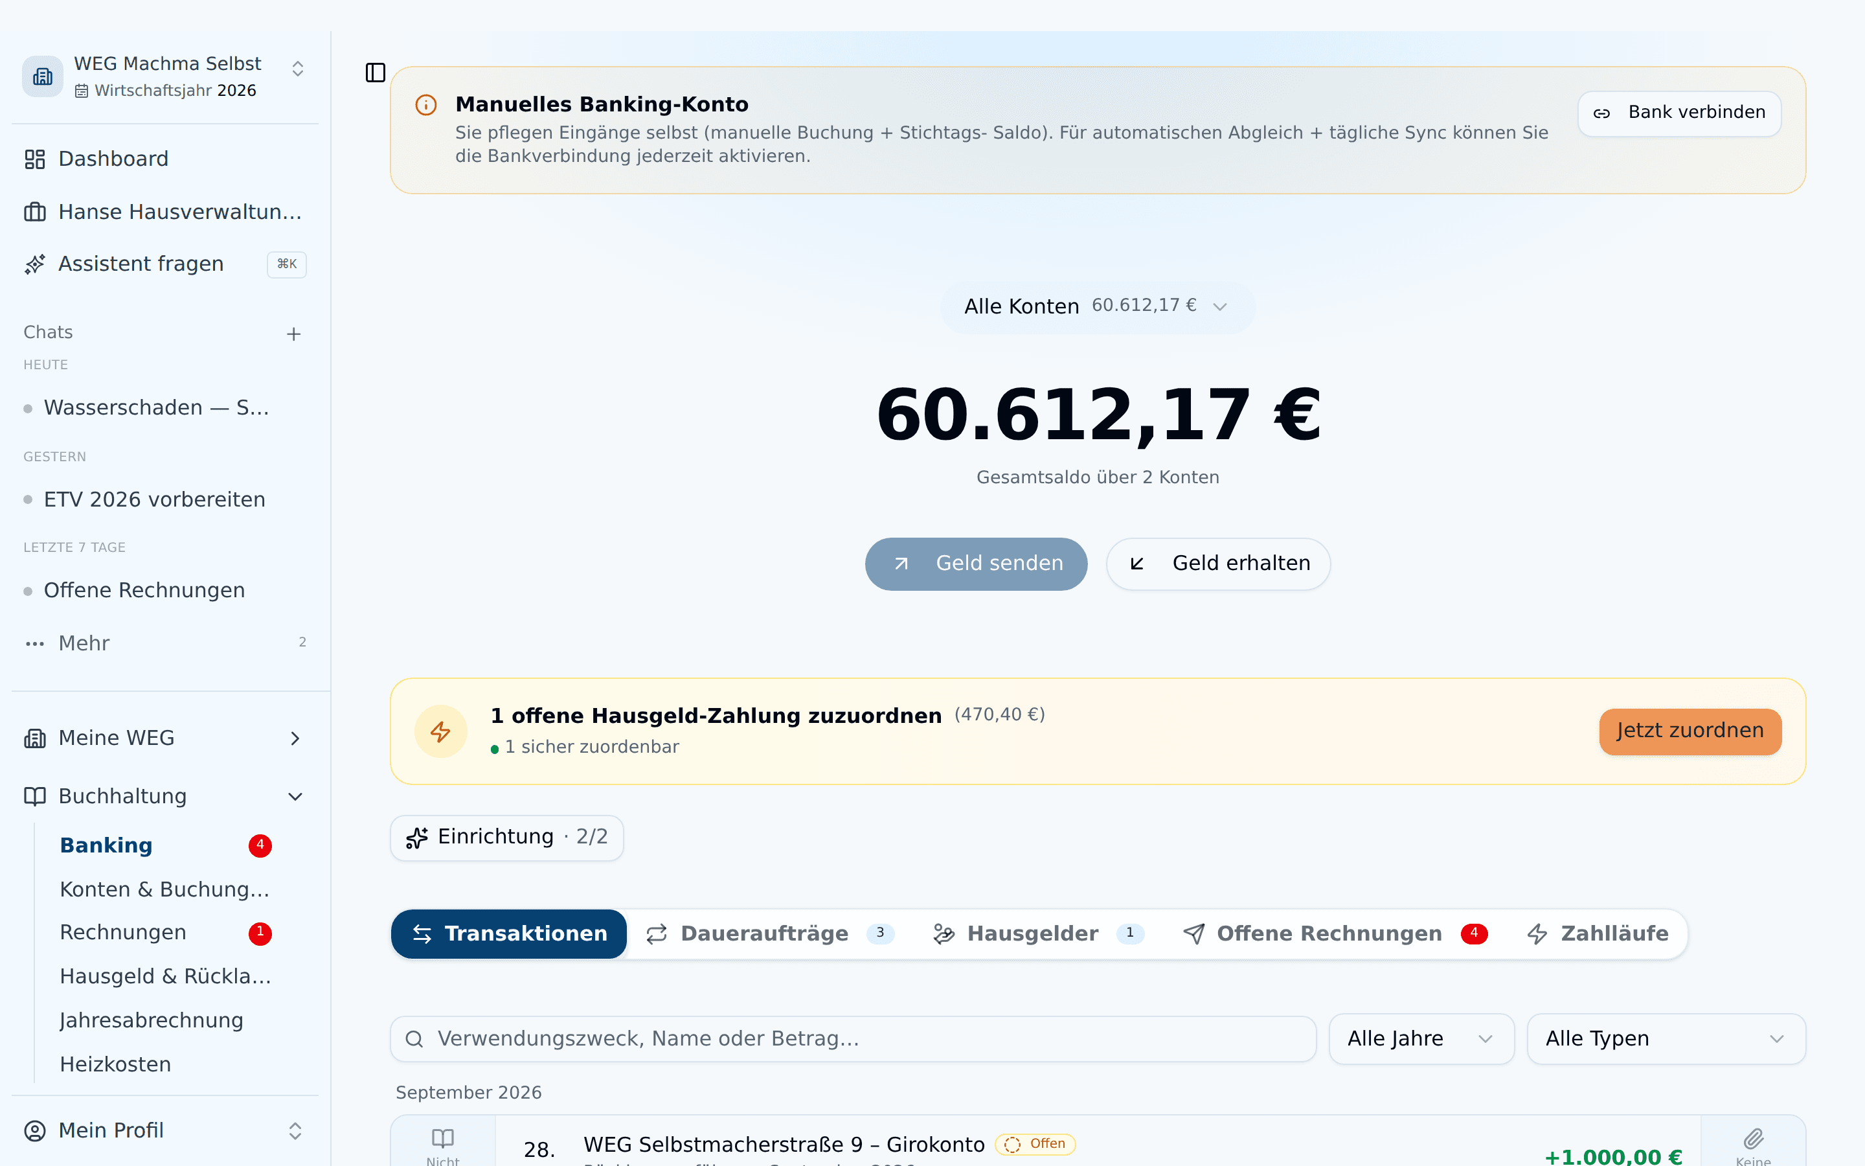Open Konten & Buchung in the sidebar
Image resolution: width=1865 pixels, height=1166 pixels.
point(165,890)
